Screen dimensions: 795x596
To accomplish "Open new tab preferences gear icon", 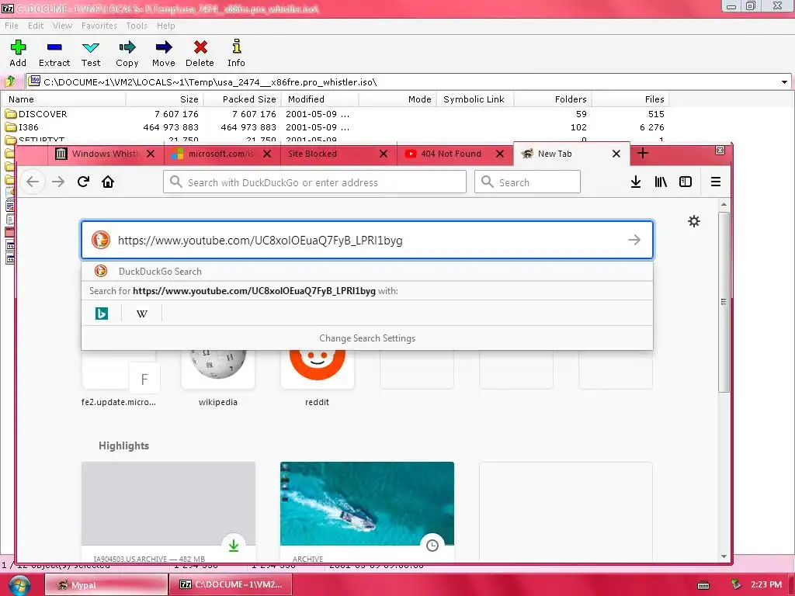I will (x=694, y=221).
